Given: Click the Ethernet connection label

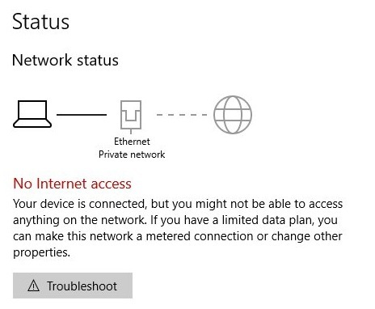Looking at the screenshot, I should tap(132, 142).
